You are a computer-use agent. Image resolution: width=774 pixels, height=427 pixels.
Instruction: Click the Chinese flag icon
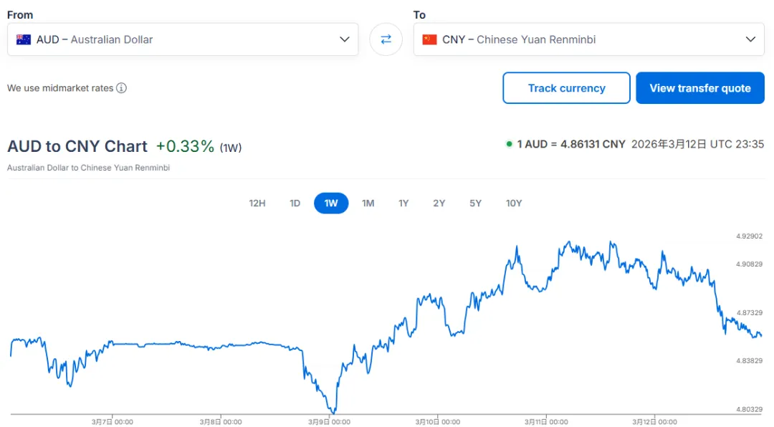(x=429, y=39)
